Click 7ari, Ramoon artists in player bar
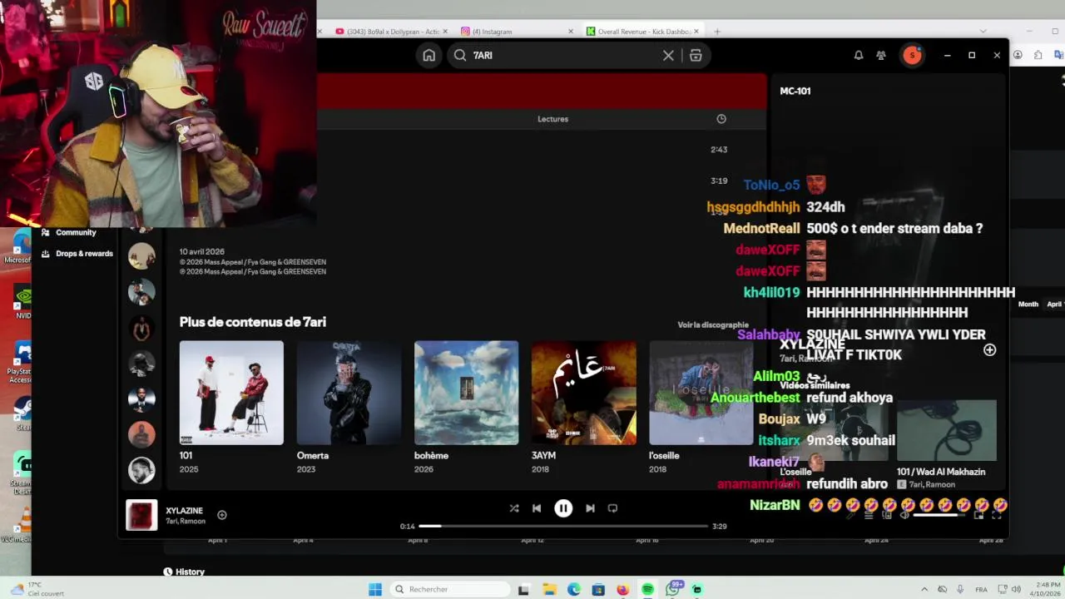The height and width of the screenshot is (599, 1065). [186, 522]
